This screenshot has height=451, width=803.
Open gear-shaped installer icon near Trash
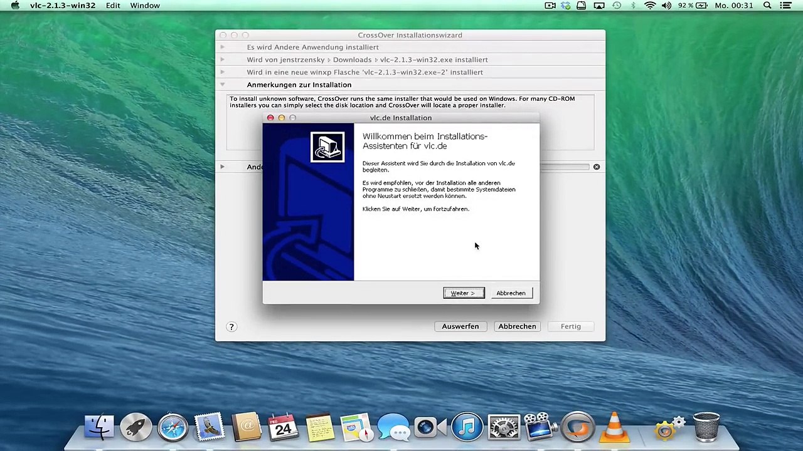coord(669,428)
